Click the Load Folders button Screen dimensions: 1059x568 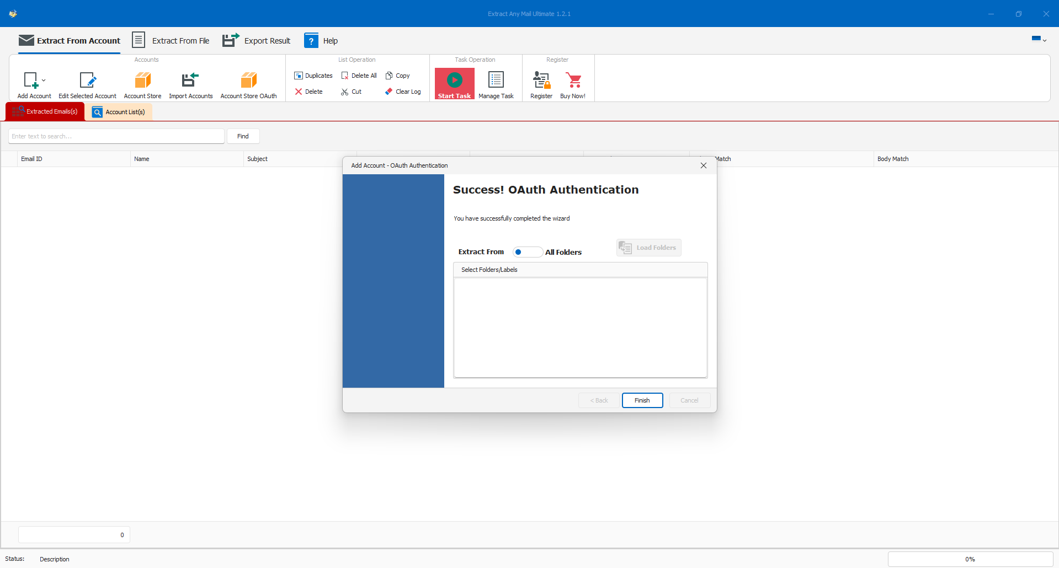point(648,248)
